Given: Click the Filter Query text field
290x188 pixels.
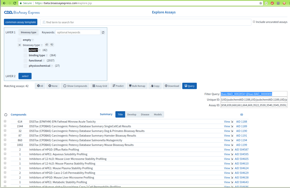Looking at the screenshot, I should pos(253,94).
